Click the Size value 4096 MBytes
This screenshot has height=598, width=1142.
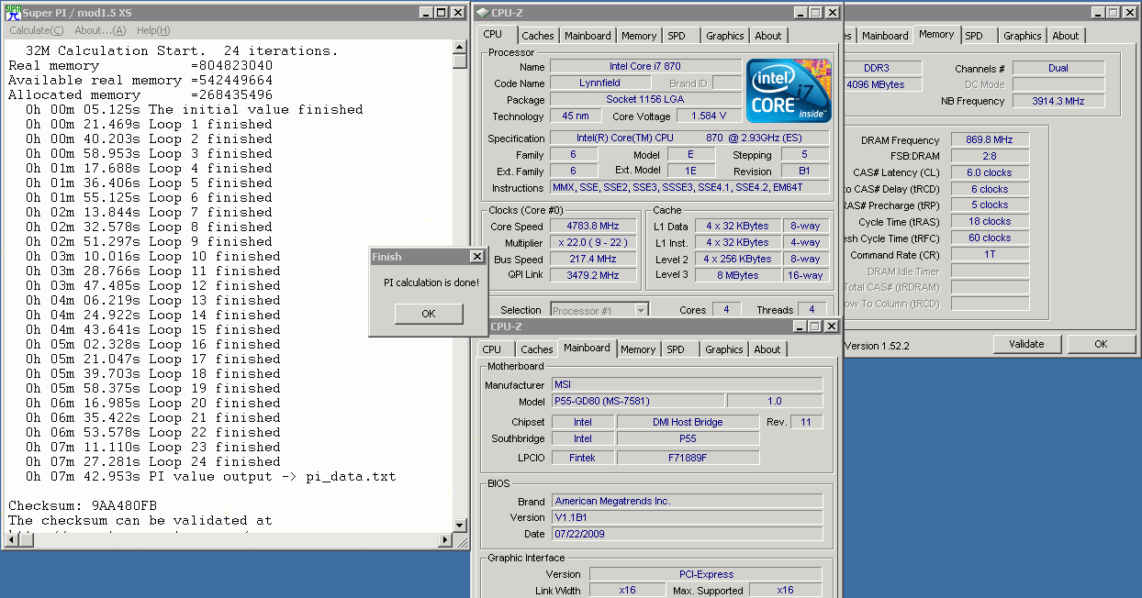(882, 84)
